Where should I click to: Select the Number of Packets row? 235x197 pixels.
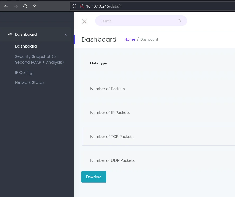click(159, 89)
